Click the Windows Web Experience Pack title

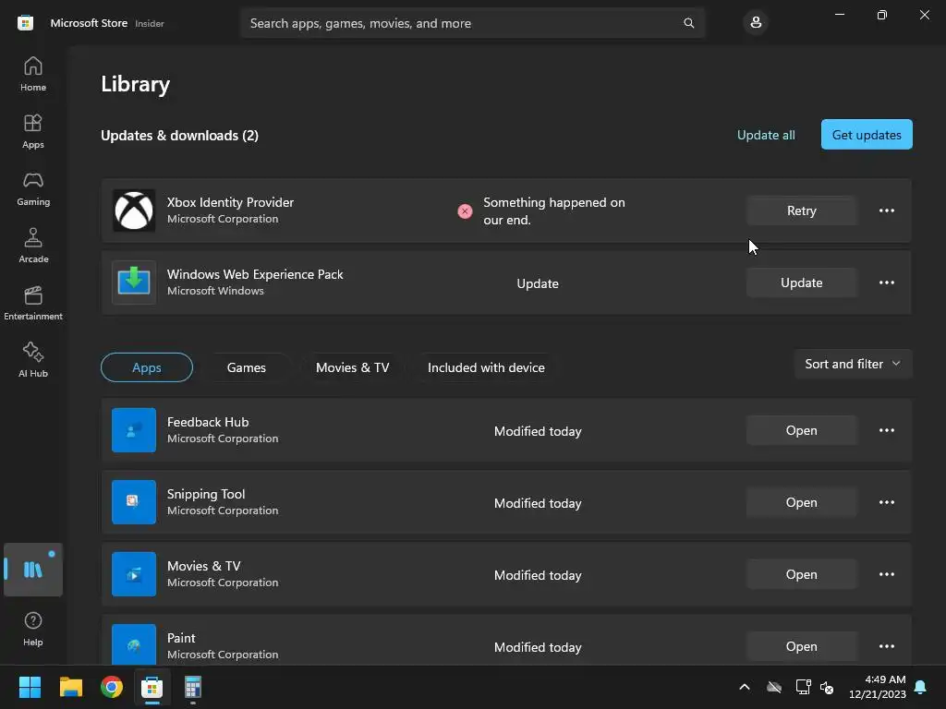255,274
